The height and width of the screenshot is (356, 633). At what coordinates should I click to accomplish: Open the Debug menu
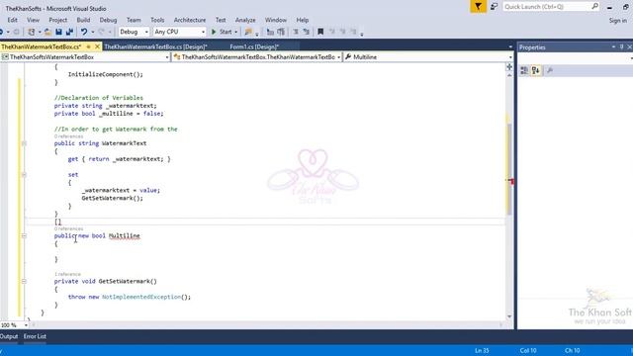108,20
